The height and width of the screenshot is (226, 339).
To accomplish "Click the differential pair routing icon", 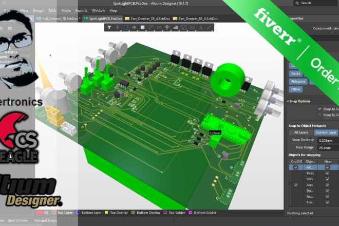I will click(x=159, y=27).
